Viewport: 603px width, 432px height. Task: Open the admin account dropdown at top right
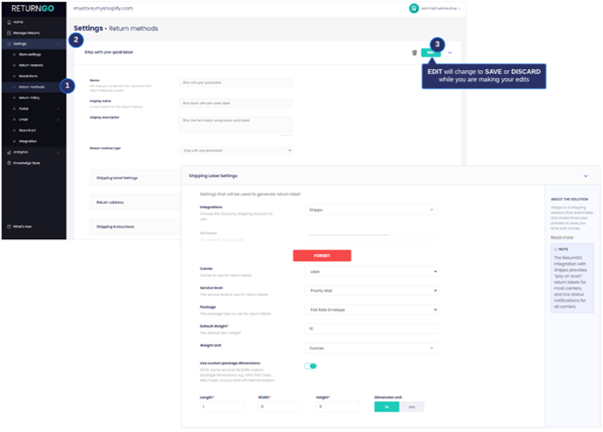pos(441,8)
